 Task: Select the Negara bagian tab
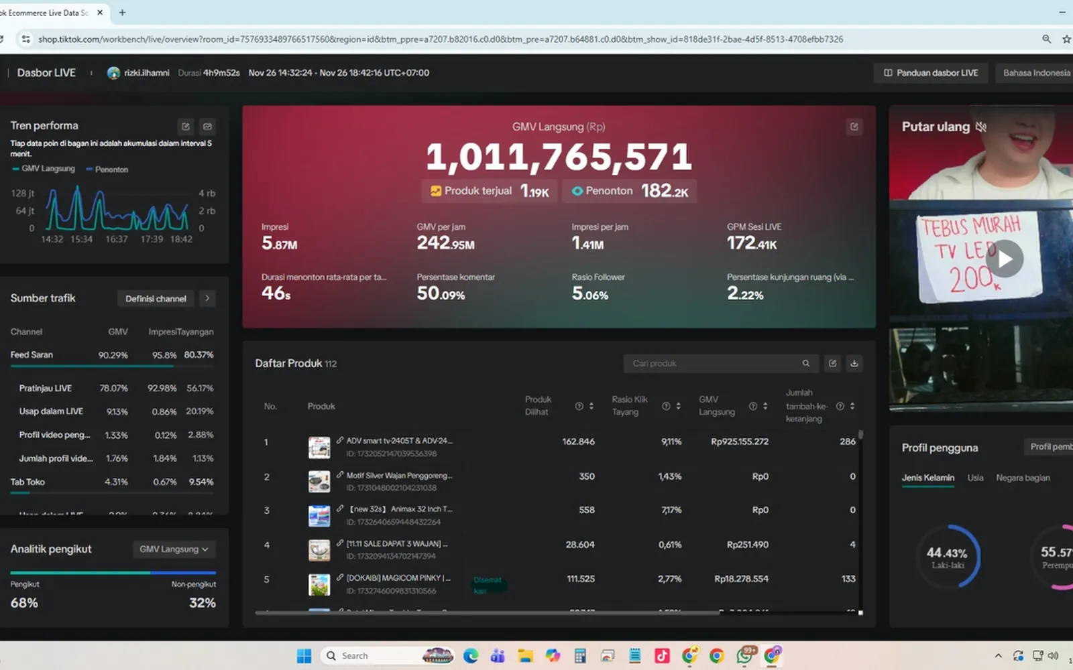[x=1023, y=478]
